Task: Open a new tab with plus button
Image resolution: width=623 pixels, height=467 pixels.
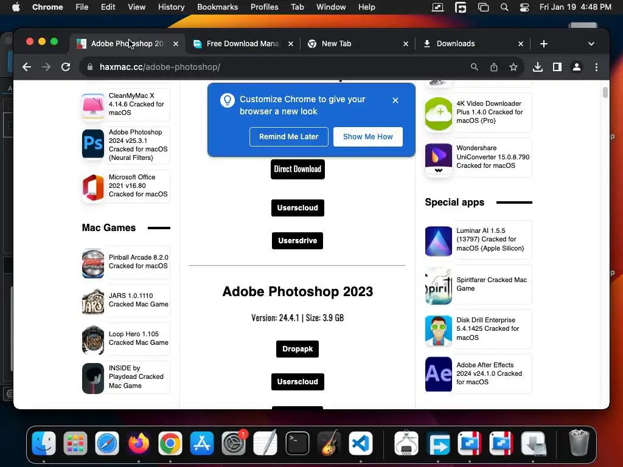Action: coord(544,44)
